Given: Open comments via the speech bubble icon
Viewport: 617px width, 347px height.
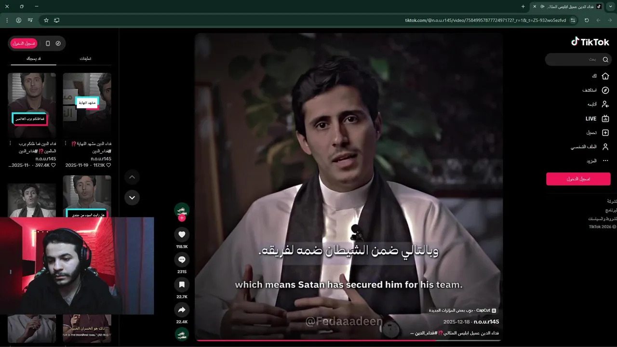Looking at the screenshot, I should pyautogui.click(x=182, y=260).
